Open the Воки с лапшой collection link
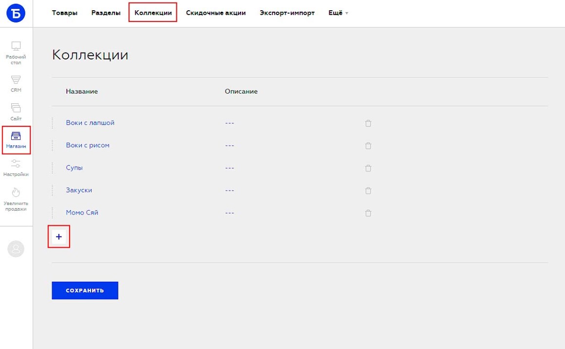 (x=90, y=122)
